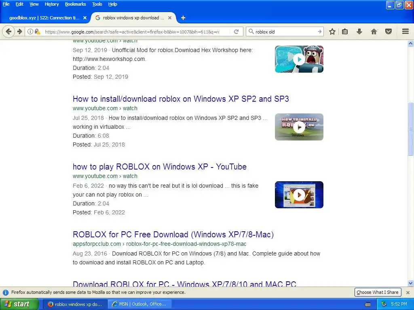Click the scrollbar up arrow
This screenshot has width=414, height=310.
[x=411, y=43]
